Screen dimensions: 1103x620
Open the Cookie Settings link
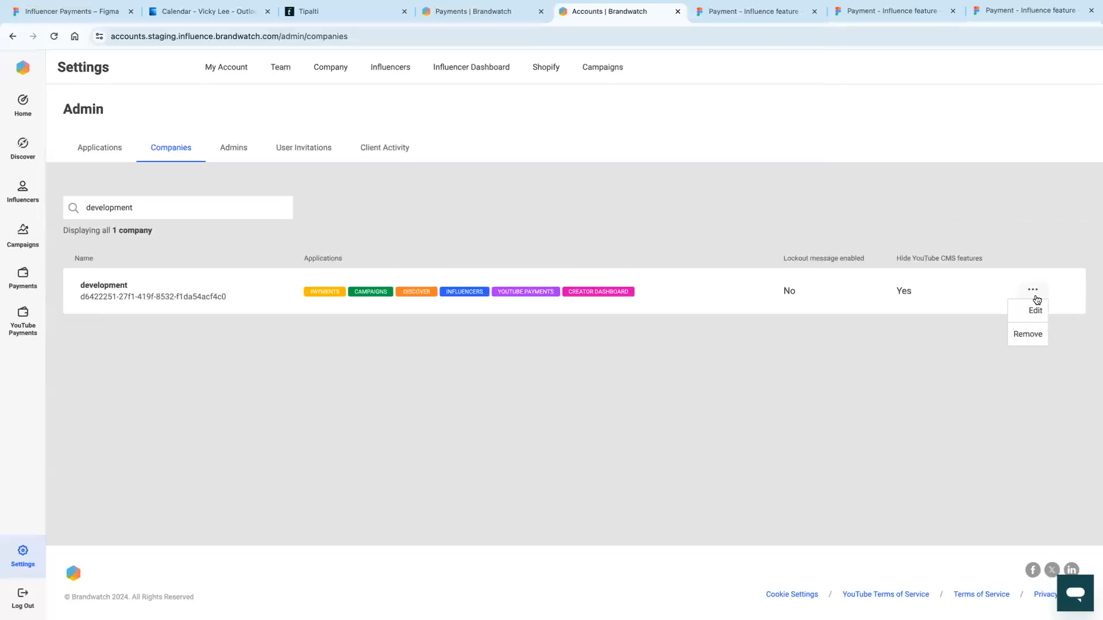pos(792,594)
